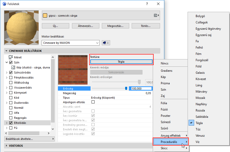This screenshot has height=152, width=230.
Task: Click the sphere material preview
Action: (x=21, y=28)
